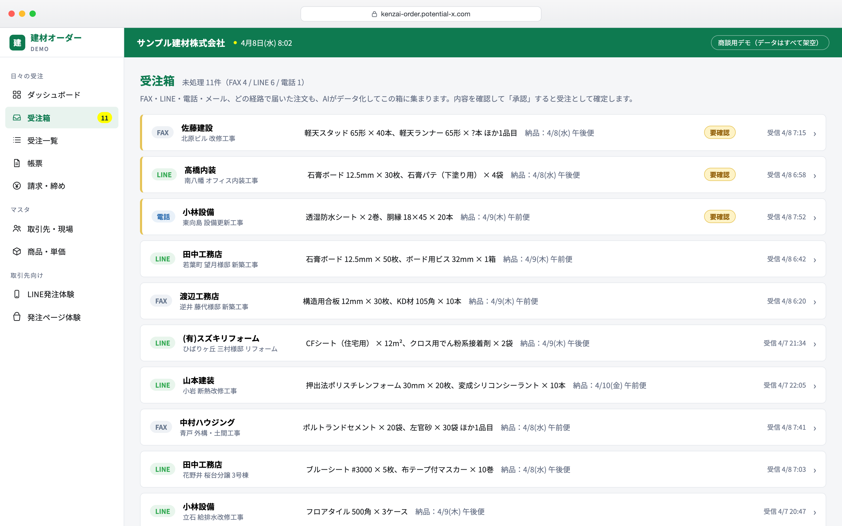The height and width of the screenshot is (526, 842).
Task: Click order text フロアタイル 500角 × 3ケース
Action: tap(357, 512)
